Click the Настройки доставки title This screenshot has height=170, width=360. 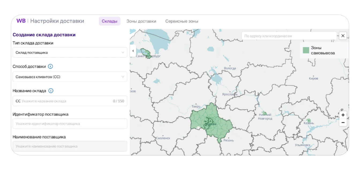pyautogui.click(x=57, y=21)
